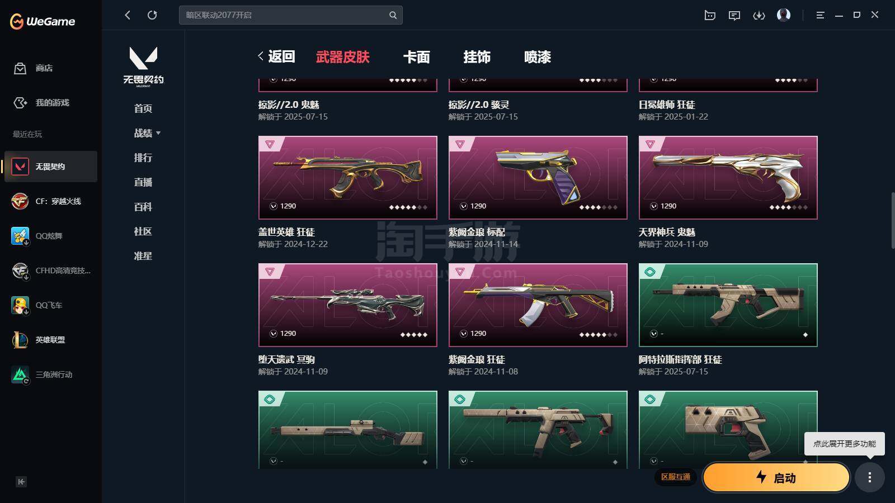
Task: Open the folder icon in title bar
Action: click(x=710, y=15)
